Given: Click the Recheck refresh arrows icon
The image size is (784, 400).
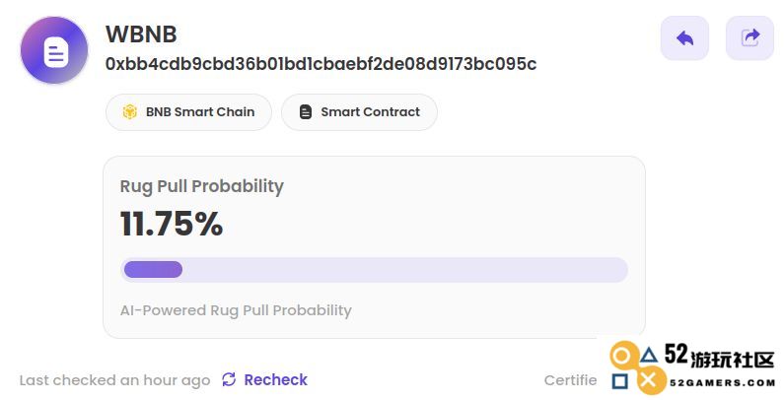Looking at the screenshot, I should point(229,379).
